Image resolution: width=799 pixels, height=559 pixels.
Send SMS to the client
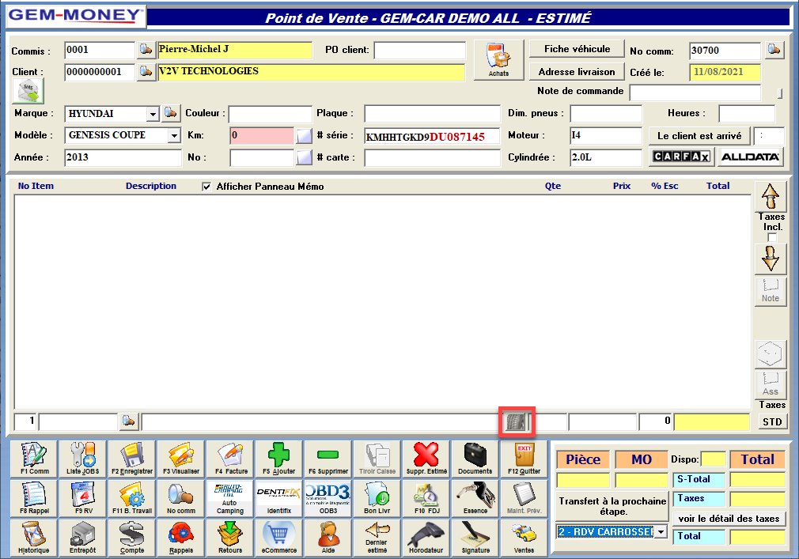(28, 91)
